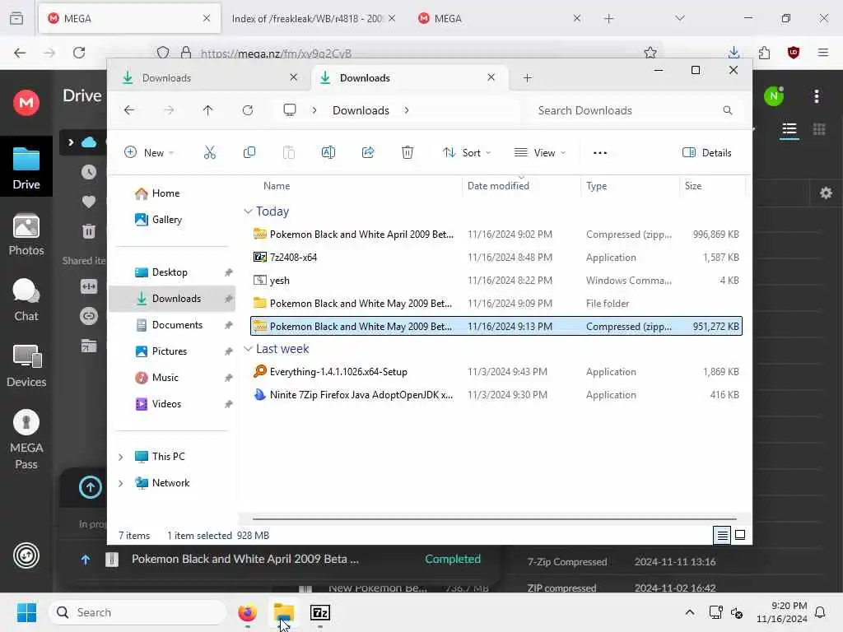Click the Copy icon in Explorer toolbar

[x=249, y=152]
